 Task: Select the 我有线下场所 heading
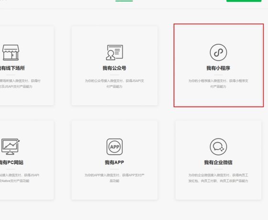pyautogui.click(x=12, y=68)
